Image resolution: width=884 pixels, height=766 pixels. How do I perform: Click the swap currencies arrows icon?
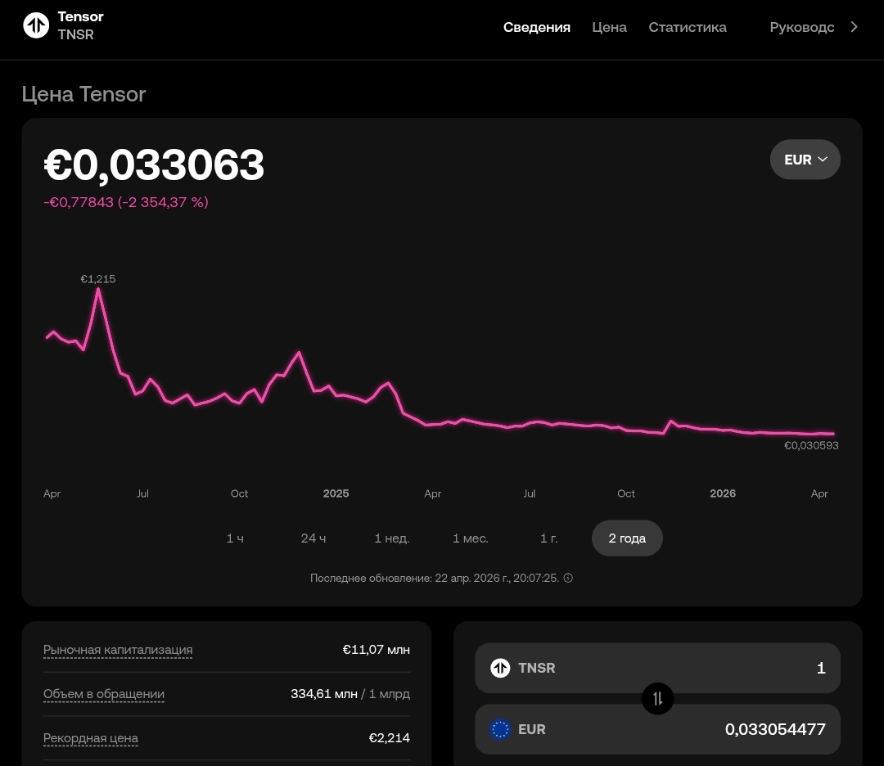(x=657, y=698)
